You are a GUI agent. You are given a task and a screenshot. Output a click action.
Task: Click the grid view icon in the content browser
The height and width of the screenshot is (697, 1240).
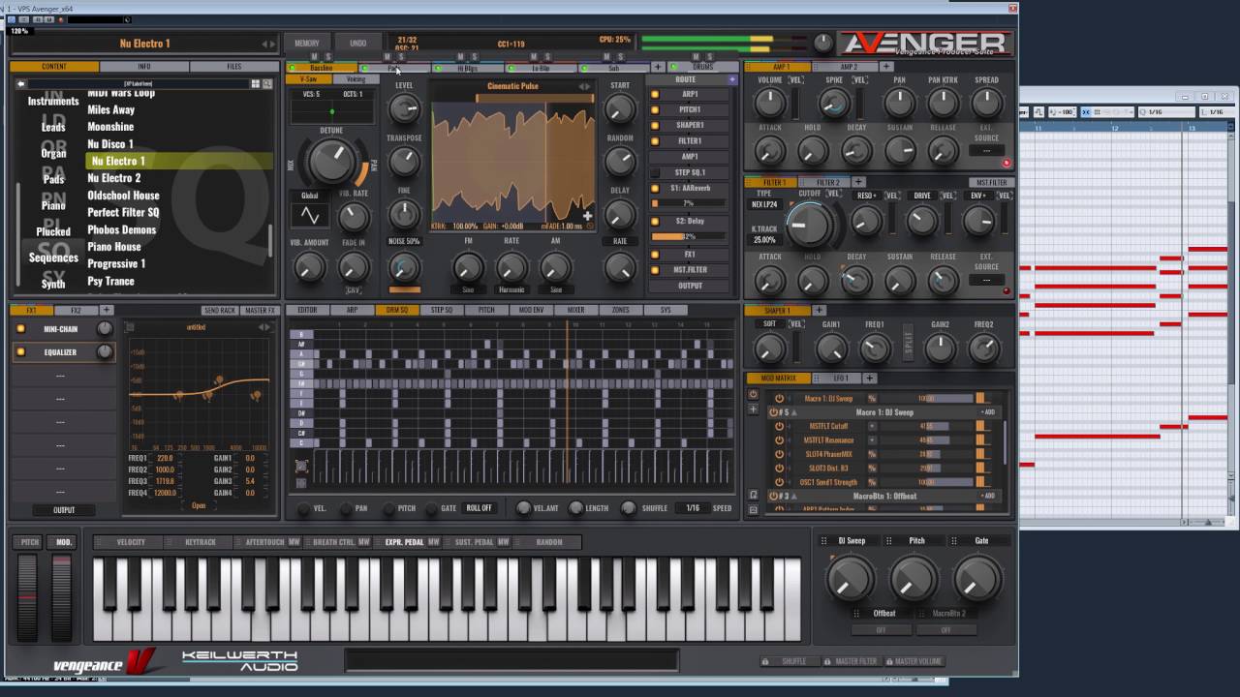click(x=256, y=84)
